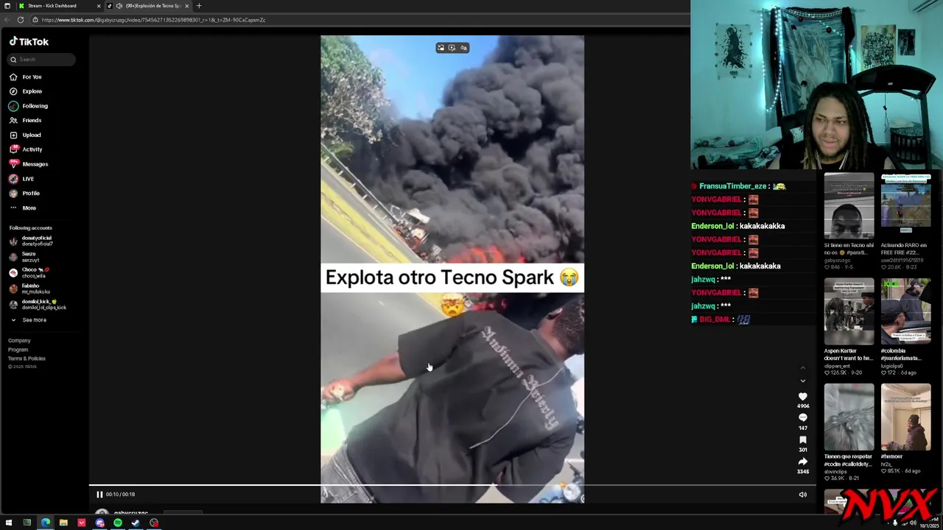943x530 pixels.
Task: Open donatyoficial following account
Action: (31, 241)
